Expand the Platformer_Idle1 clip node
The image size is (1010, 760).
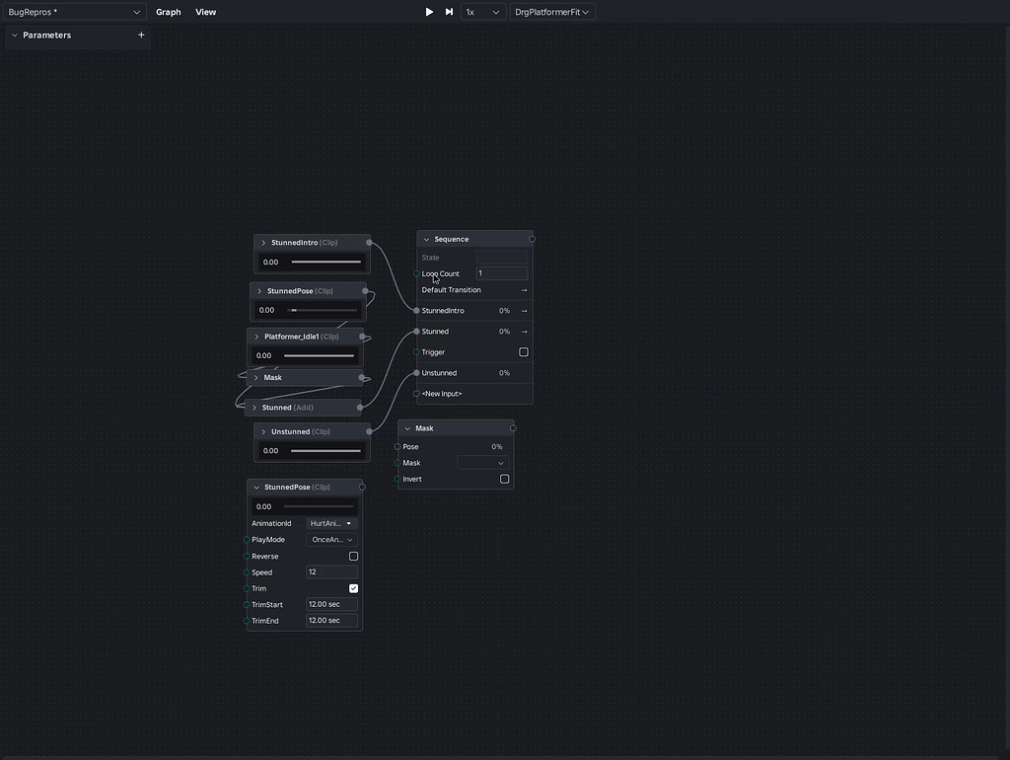[256, 337]
